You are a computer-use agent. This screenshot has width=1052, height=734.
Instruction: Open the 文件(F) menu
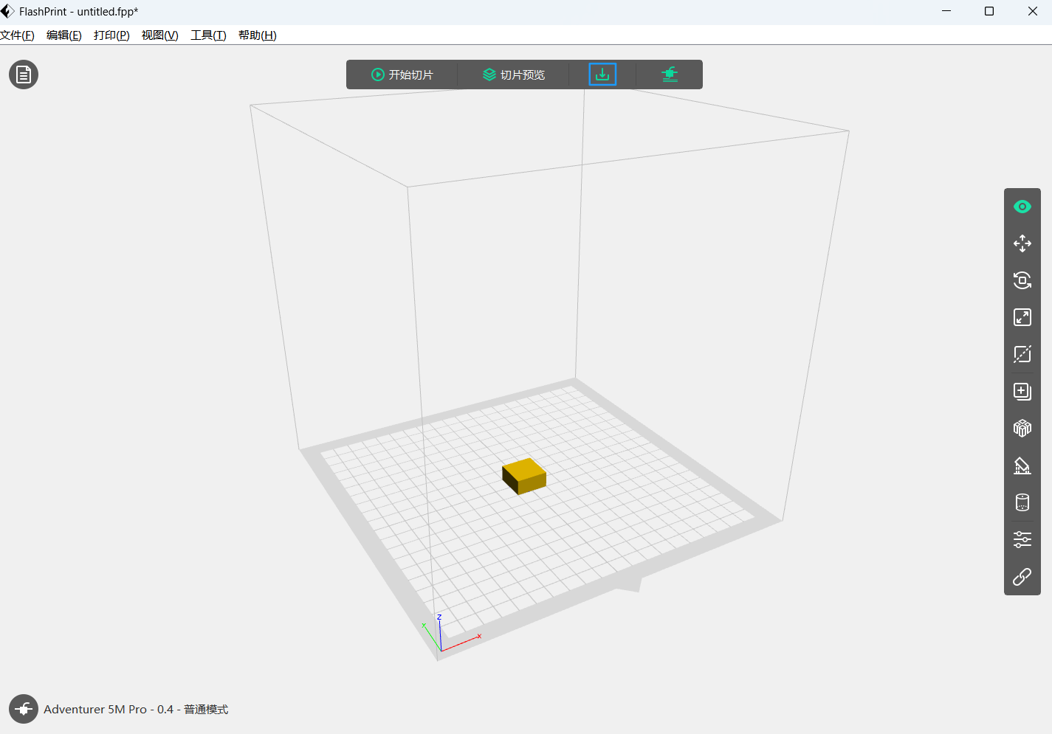[17, 35]
